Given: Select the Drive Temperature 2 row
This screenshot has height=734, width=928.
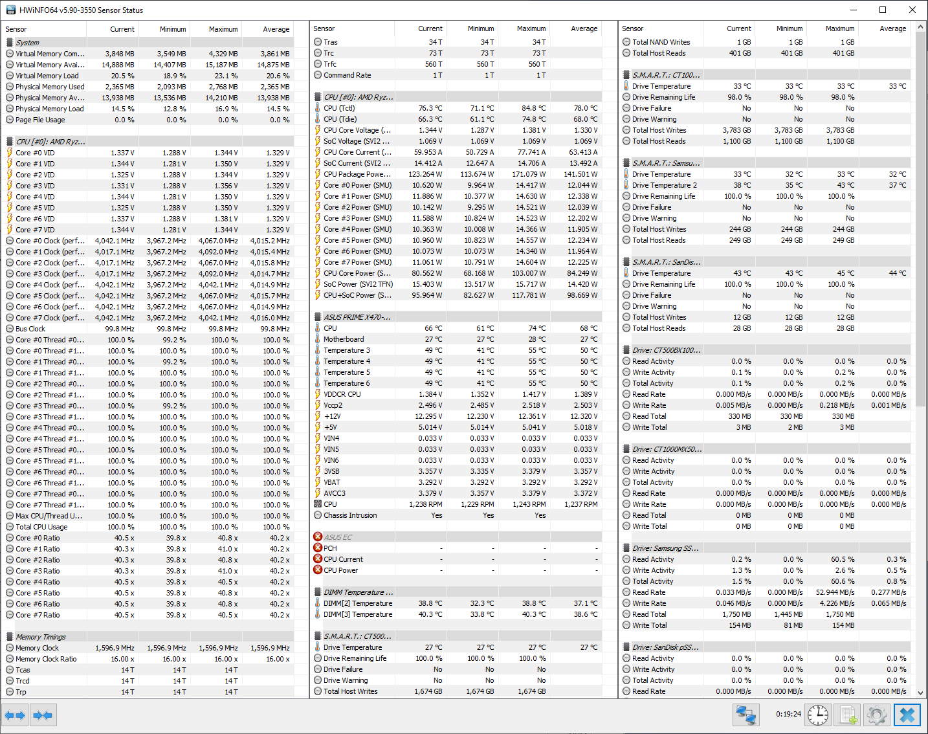Looking at the screenshot, I should (x=765, y=184).
